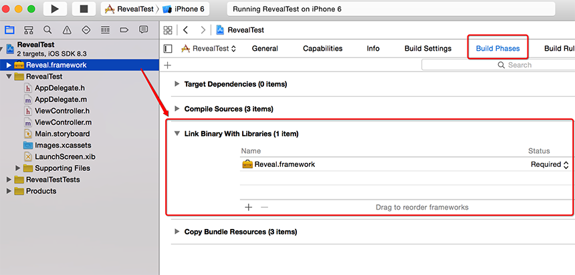Expand the RevealTestTests group

point(9,180)
